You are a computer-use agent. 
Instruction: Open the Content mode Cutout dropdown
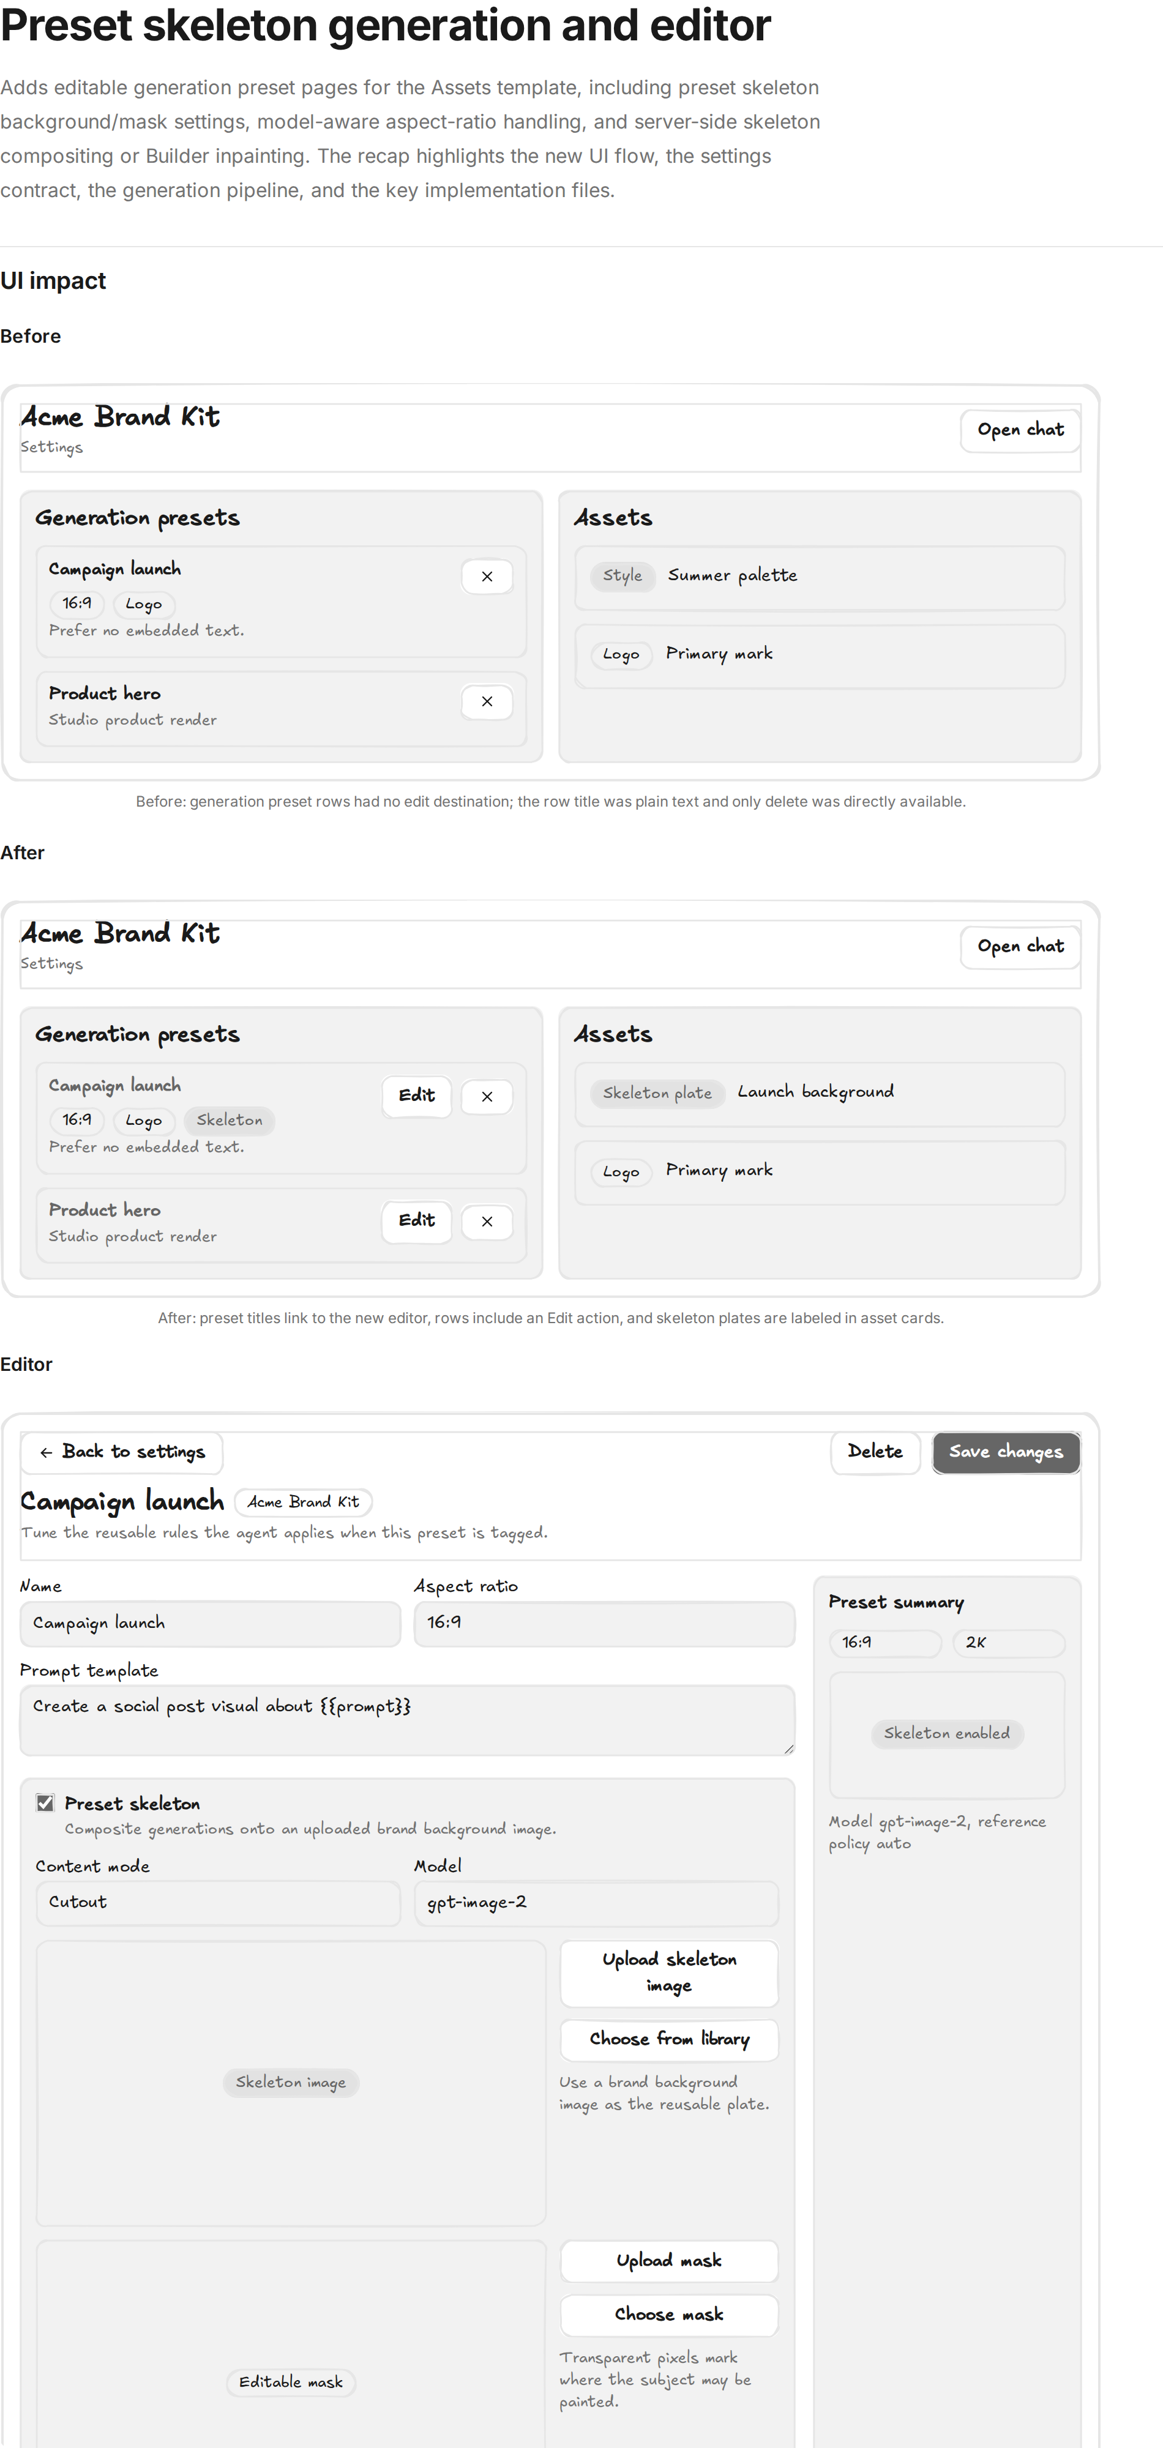pyautogui.click(x=217, y=1903)
